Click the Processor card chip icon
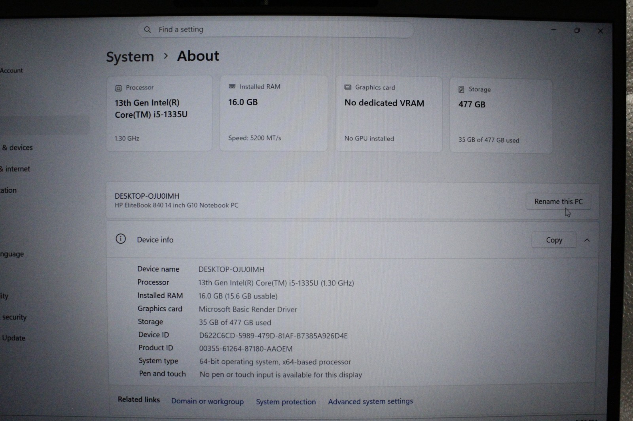 click(118, 88)
